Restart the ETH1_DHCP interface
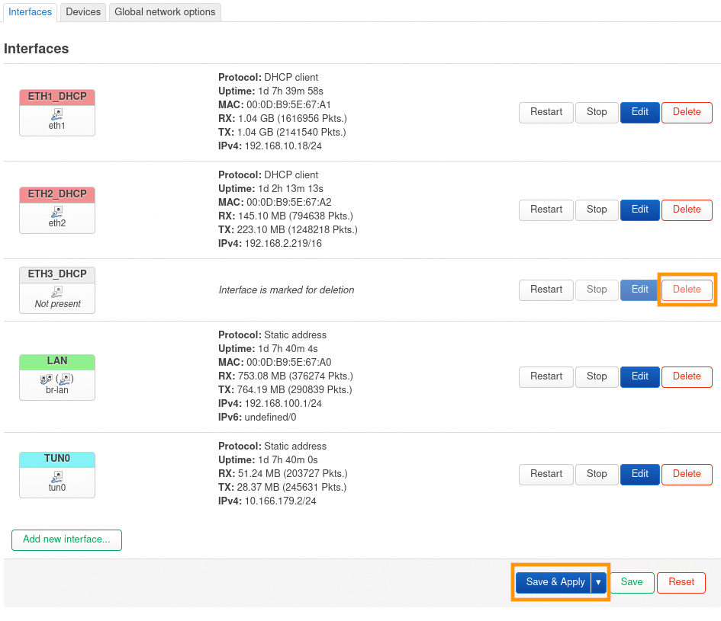Viewport: 721px width, 621px height. pos(546,112)
